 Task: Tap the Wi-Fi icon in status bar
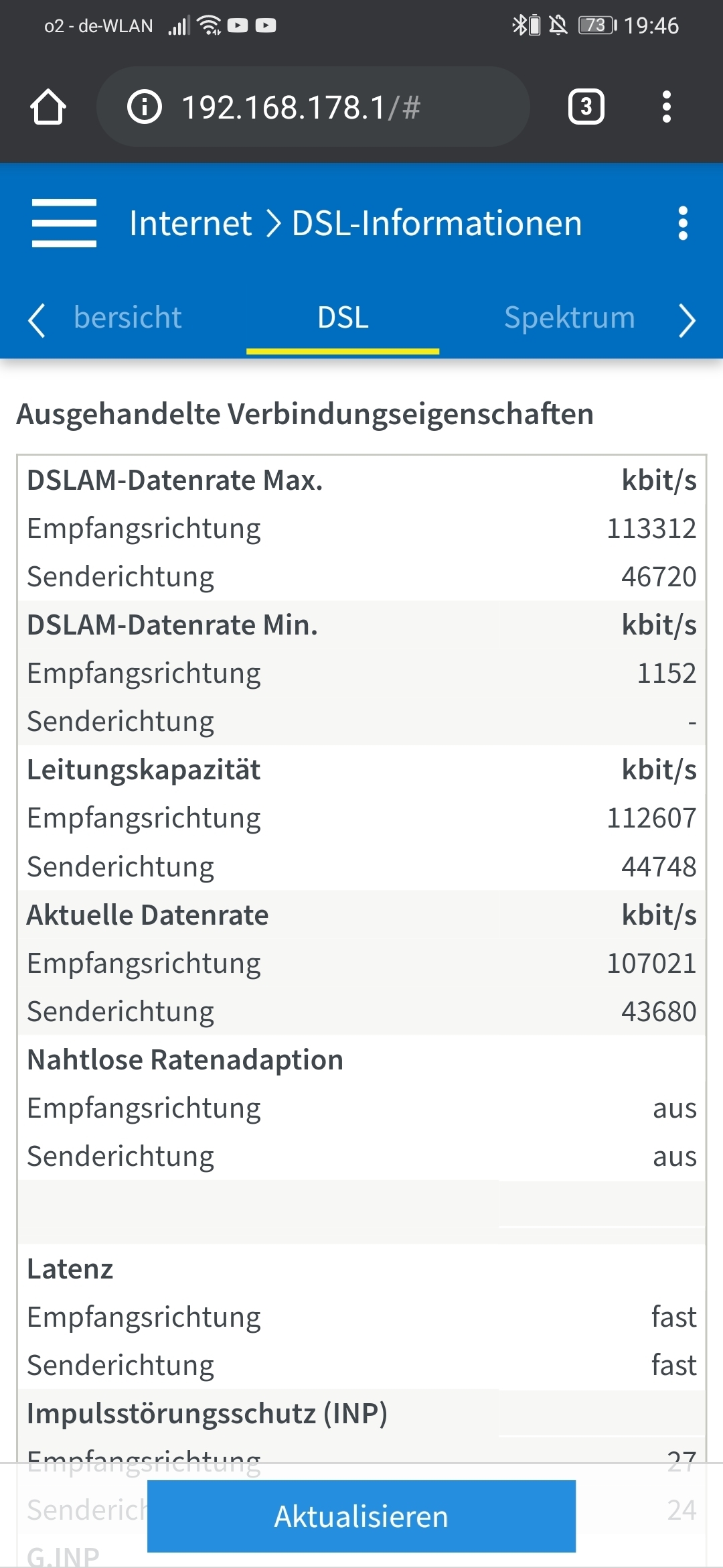(210, 25)
